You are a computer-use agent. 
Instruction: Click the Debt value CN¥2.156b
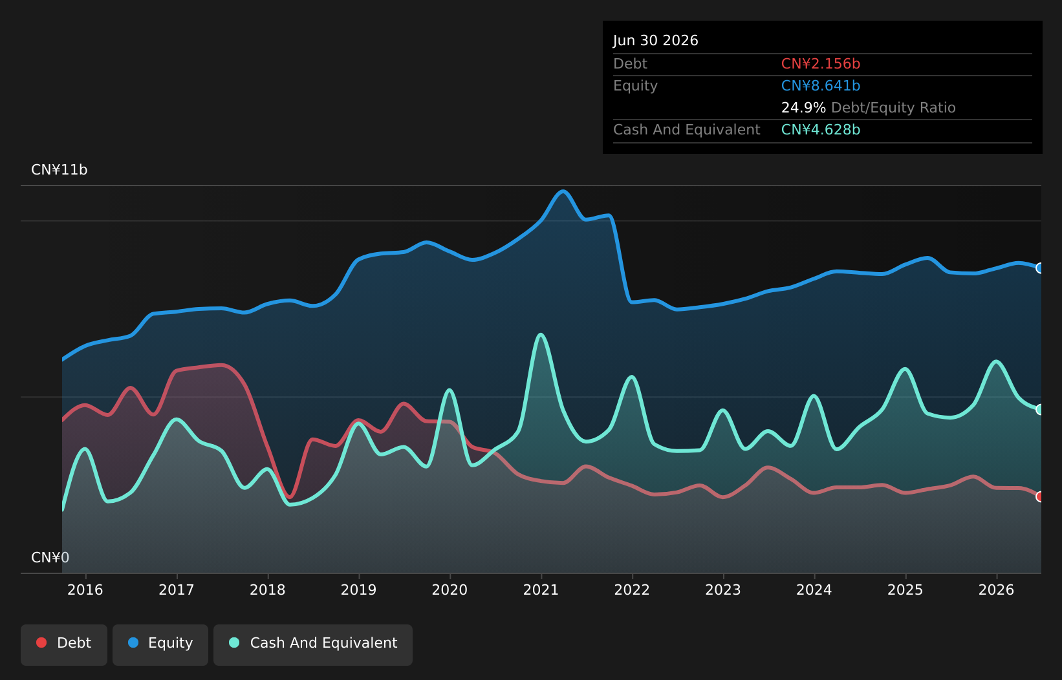821,64
